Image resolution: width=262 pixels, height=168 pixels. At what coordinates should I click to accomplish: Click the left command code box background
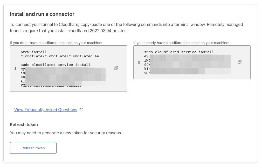tap(68, 68)
